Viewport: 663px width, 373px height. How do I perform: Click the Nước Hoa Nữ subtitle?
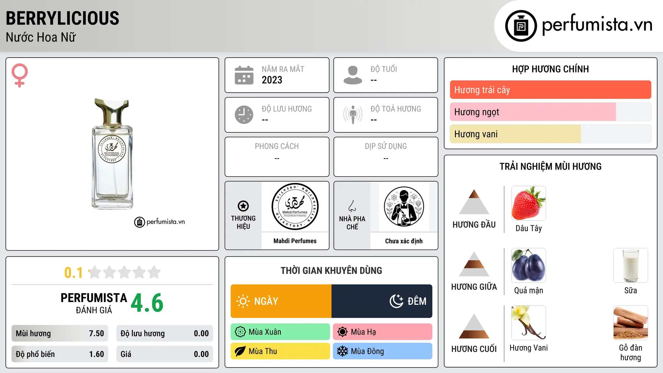pos(41,37)
